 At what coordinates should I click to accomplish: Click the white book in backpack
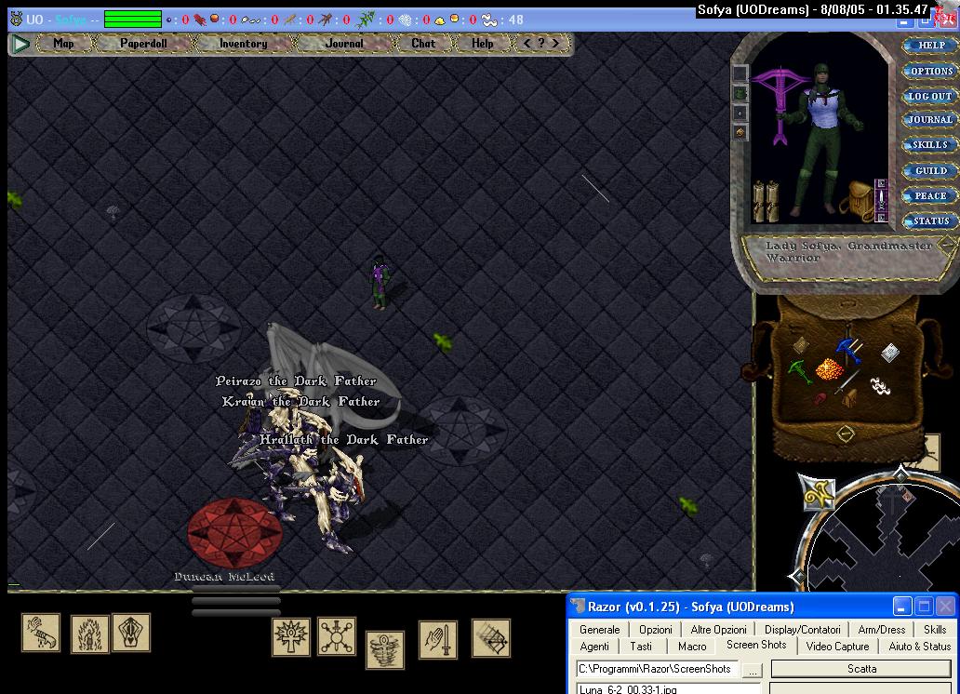coord(889,353)
